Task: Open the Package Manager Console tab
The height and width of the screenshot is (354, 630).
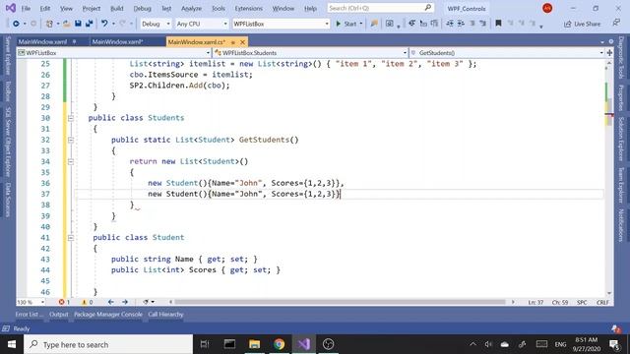Action: pyautogui.click(x=108, y=315)
